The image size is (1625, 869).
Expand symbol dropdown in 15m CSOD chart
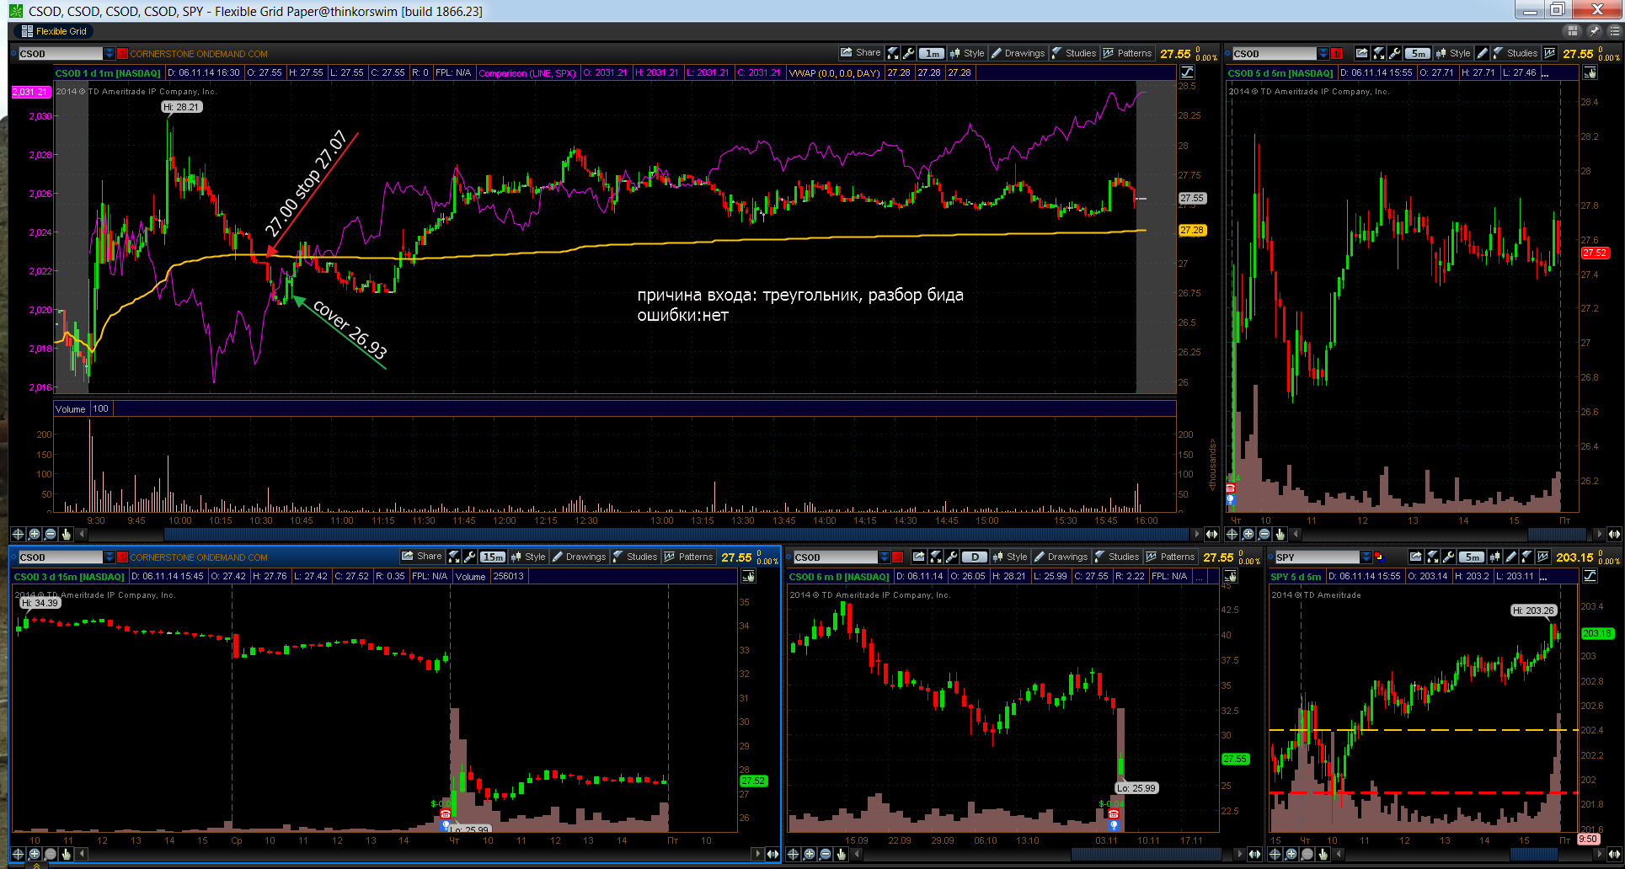click(109, 557)
